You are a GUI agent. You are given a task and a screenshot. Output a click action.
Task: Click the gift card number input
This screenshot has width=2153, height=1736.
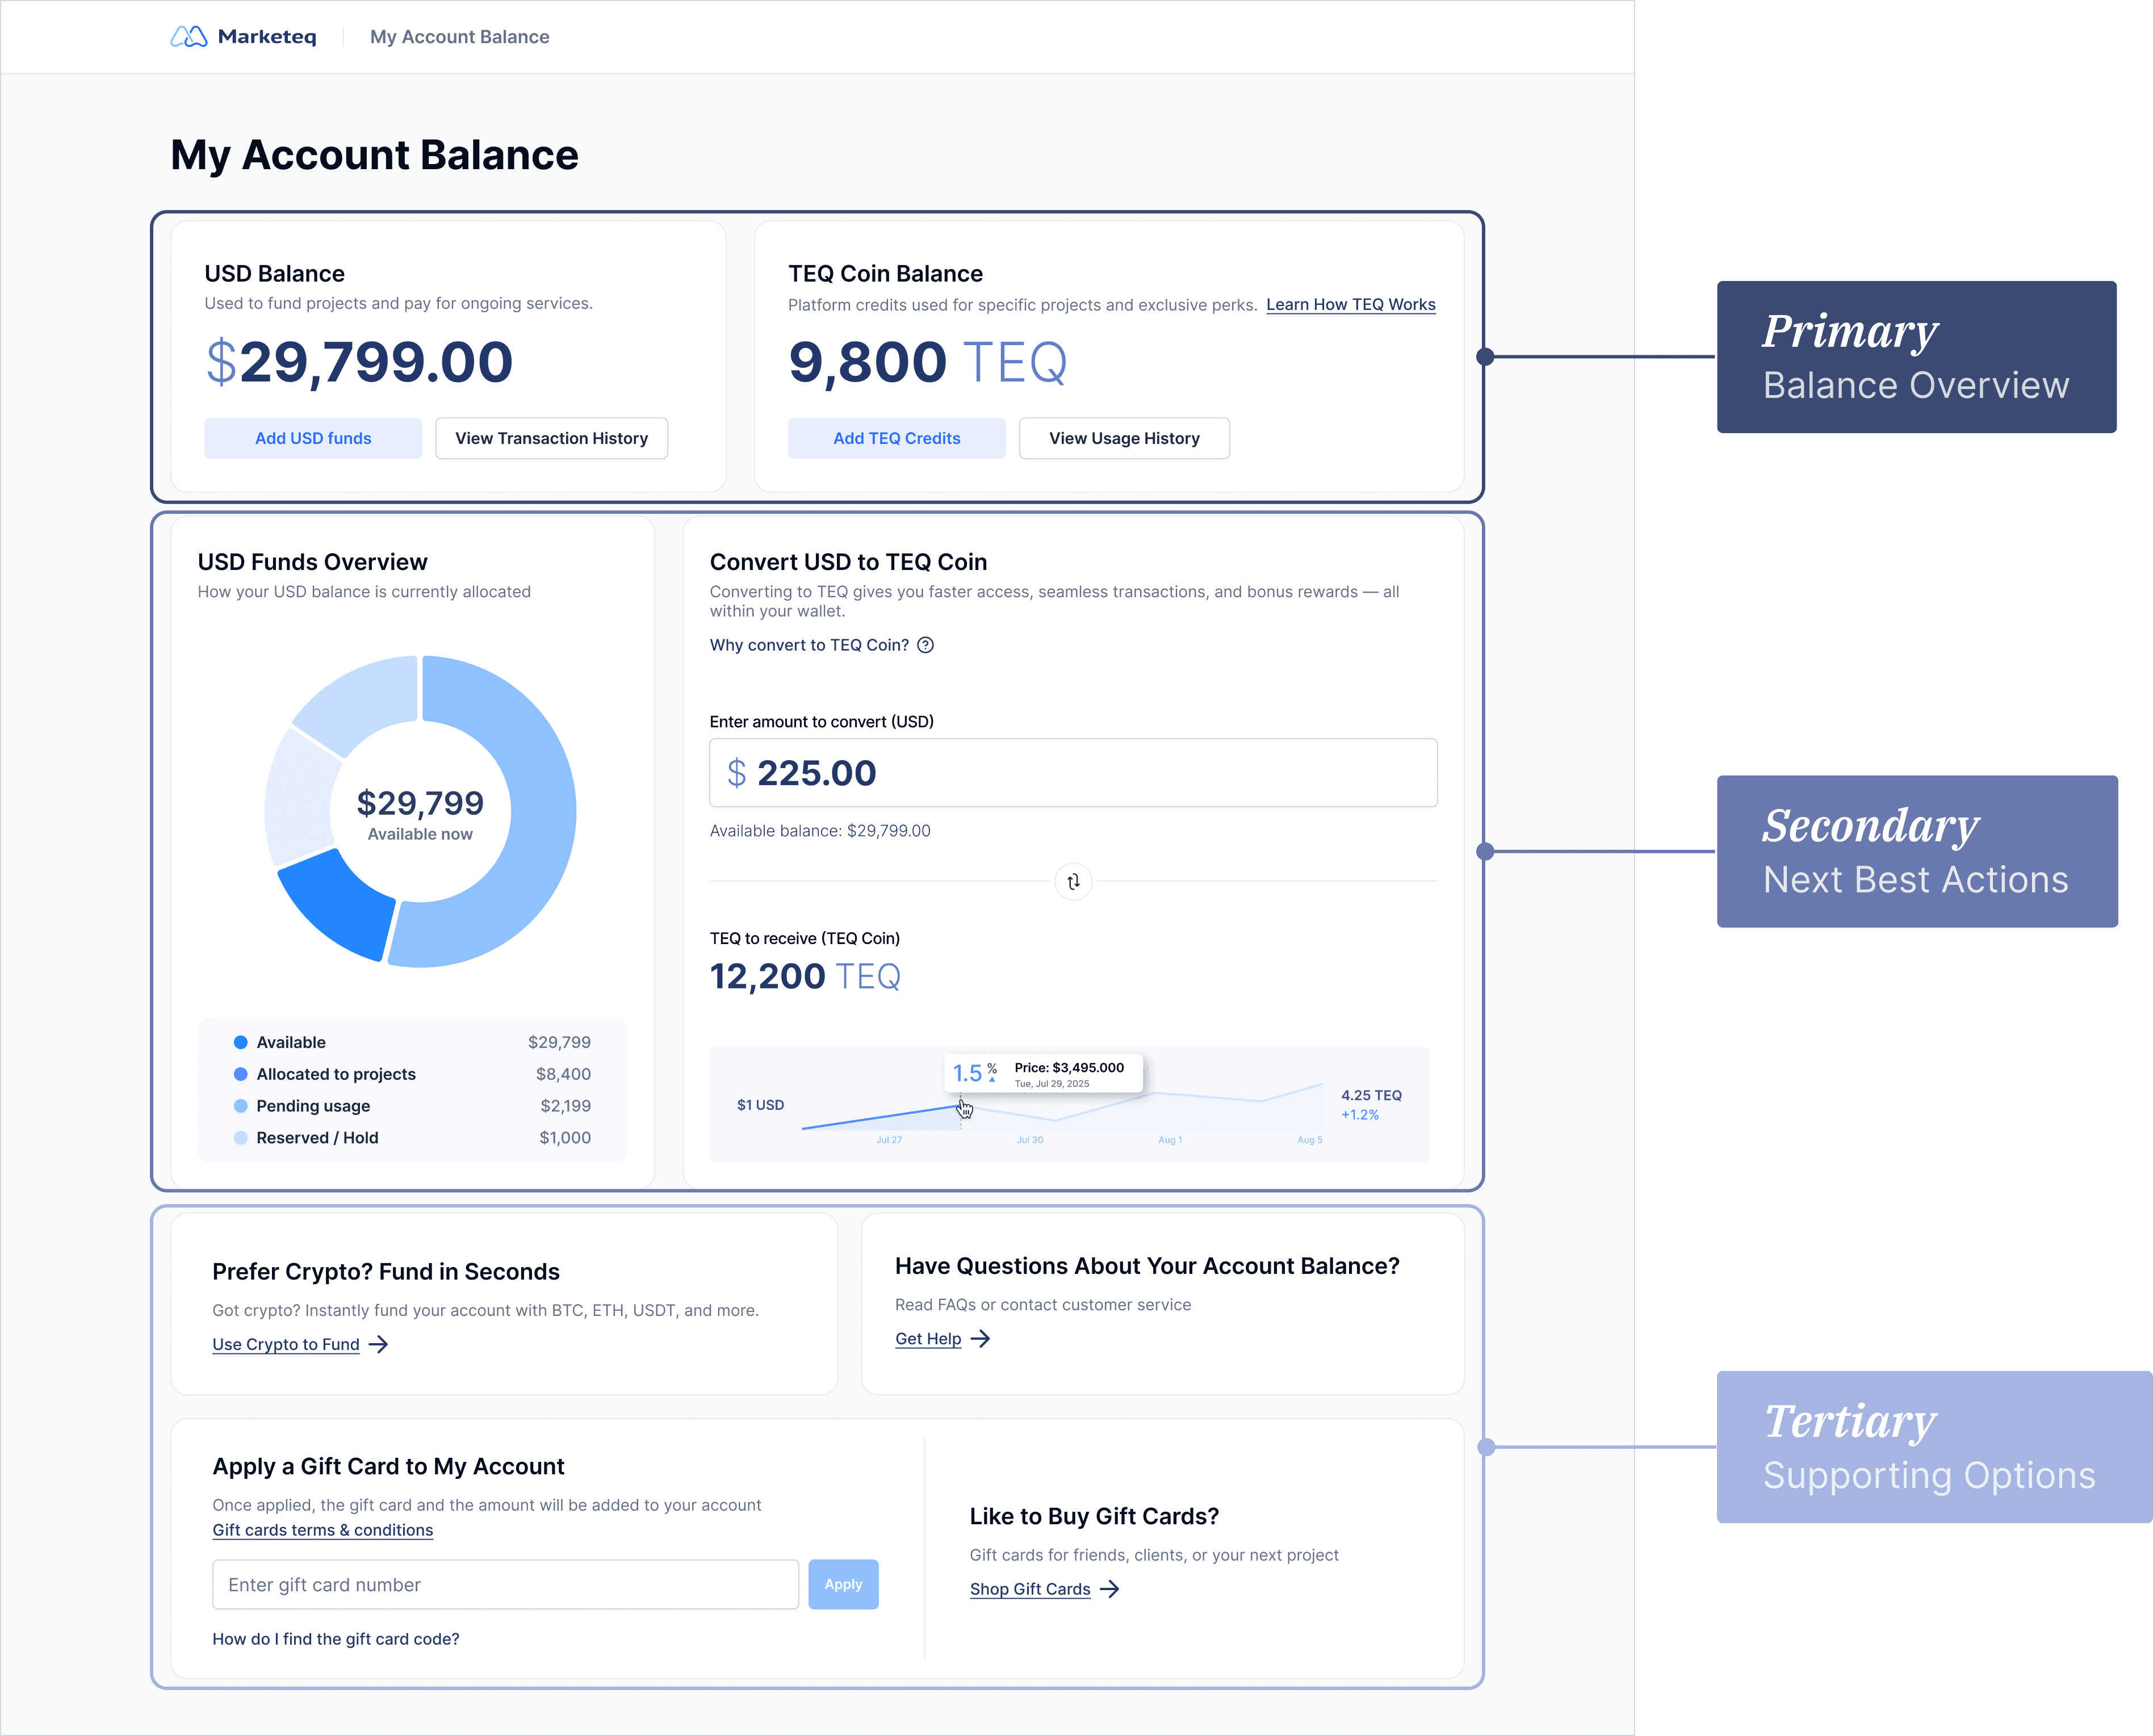pos(505,1585)
